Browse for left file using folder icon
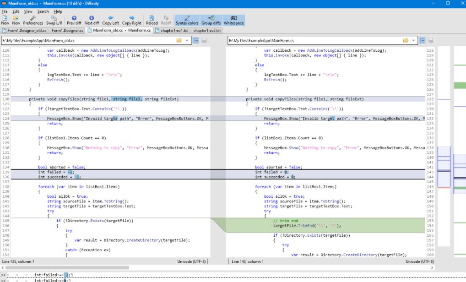The image size is (466, 282). [x=179, y=40]
